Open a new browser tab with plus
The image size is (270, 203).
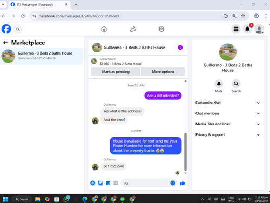(76, 4)
